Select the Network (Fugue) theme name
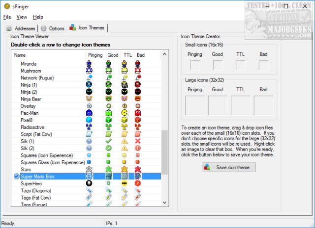Viewport: 315px width, 228px height. 37,78
